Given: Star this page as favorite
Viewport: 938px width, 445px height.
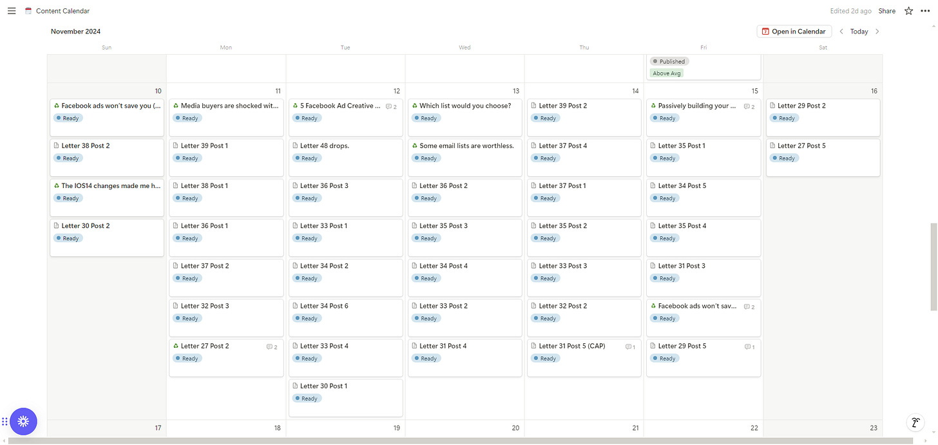Looking at the screenshot, I should point(908,11).
